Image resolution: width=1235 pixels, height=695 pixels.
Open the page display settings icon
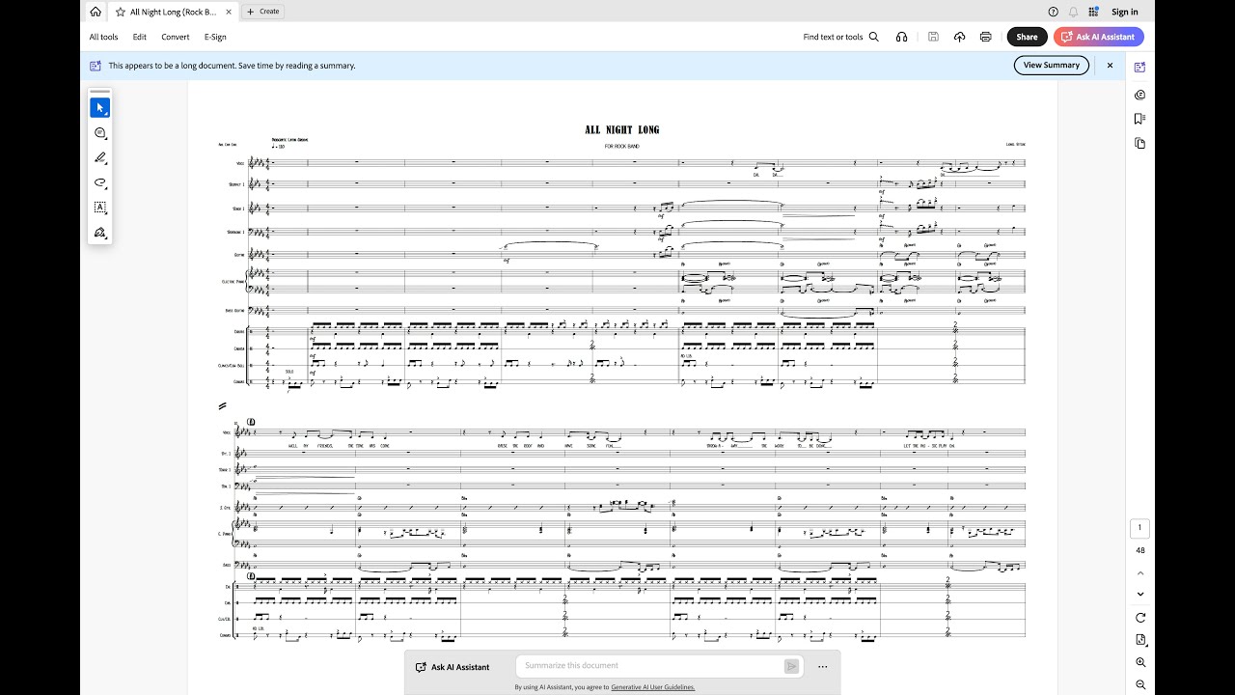(x=1140, y=640)
